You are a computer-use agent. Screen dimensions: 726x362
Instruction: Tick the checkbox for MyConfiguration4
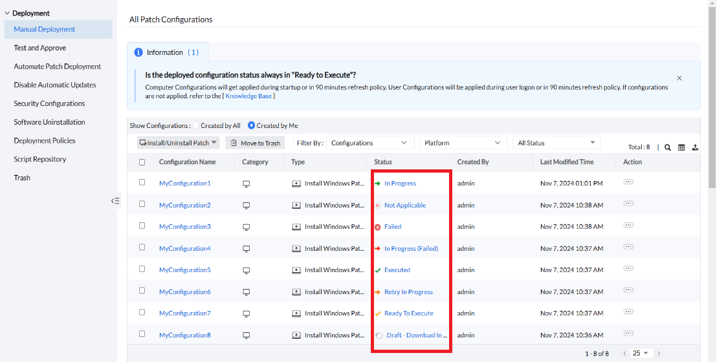(x=142, y=248)
